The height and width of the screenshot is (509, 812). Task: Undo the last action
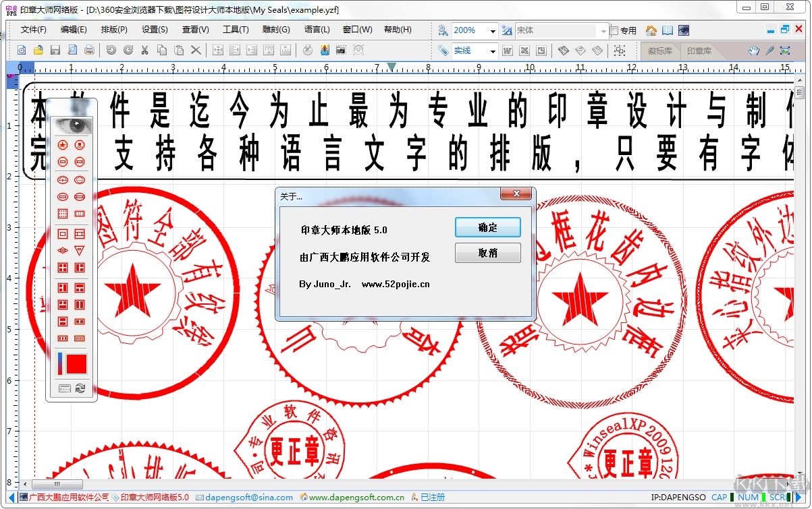click(x=111, y=51)
